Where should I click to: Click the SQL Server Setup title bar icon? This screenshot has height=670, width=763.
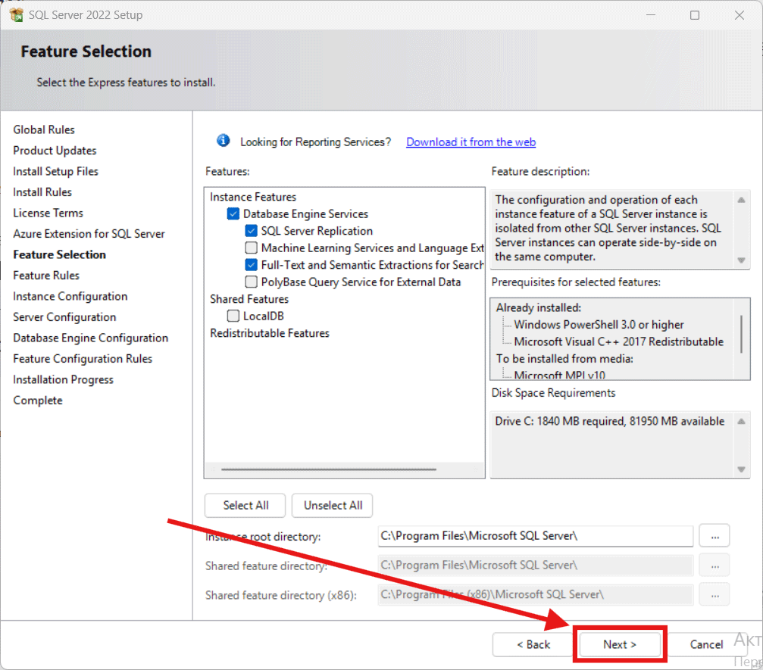click(x=16, y=15)
